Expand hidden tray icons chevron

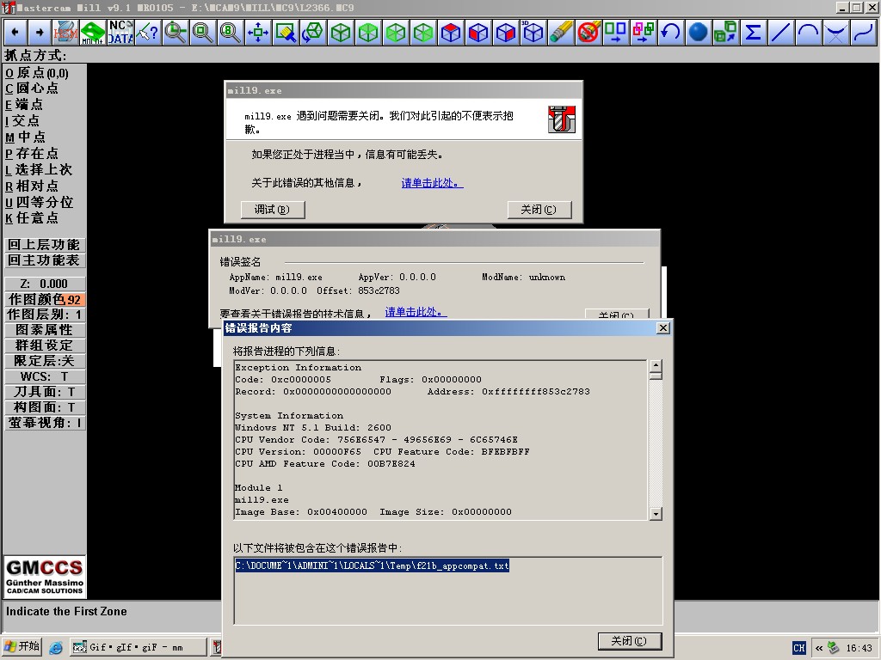(819, 648)
